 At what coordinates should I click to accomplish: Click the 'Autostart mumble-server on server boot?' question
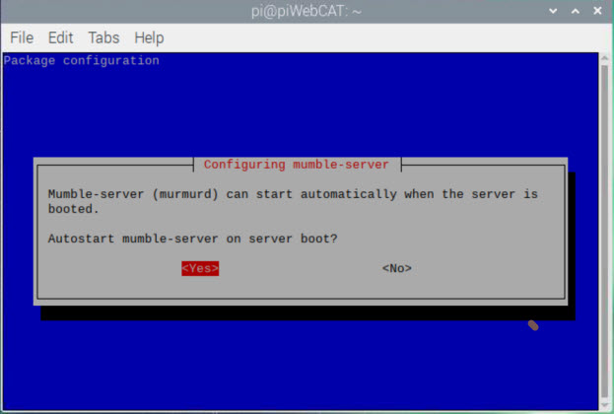192,239
